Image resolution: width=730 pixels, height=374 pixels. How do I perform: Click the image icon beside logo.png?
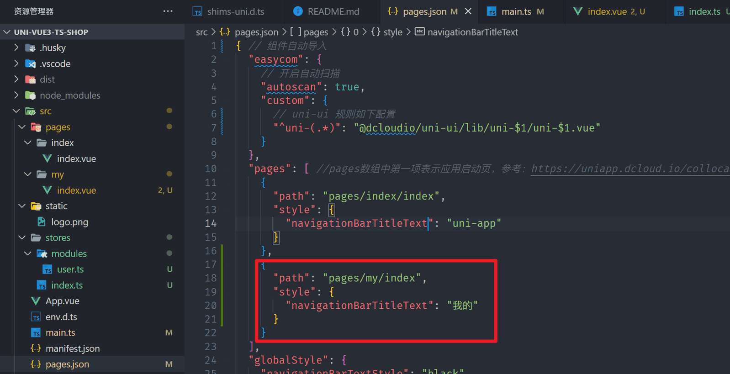(x=42, y=222)
